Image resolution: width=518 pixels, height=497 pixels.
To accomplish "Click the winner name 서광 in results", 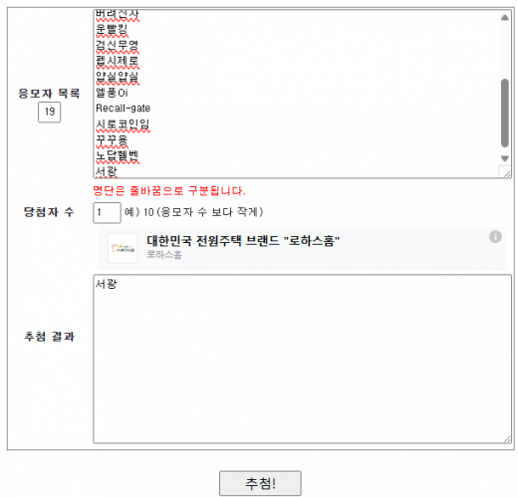I will tap(106, 284).
